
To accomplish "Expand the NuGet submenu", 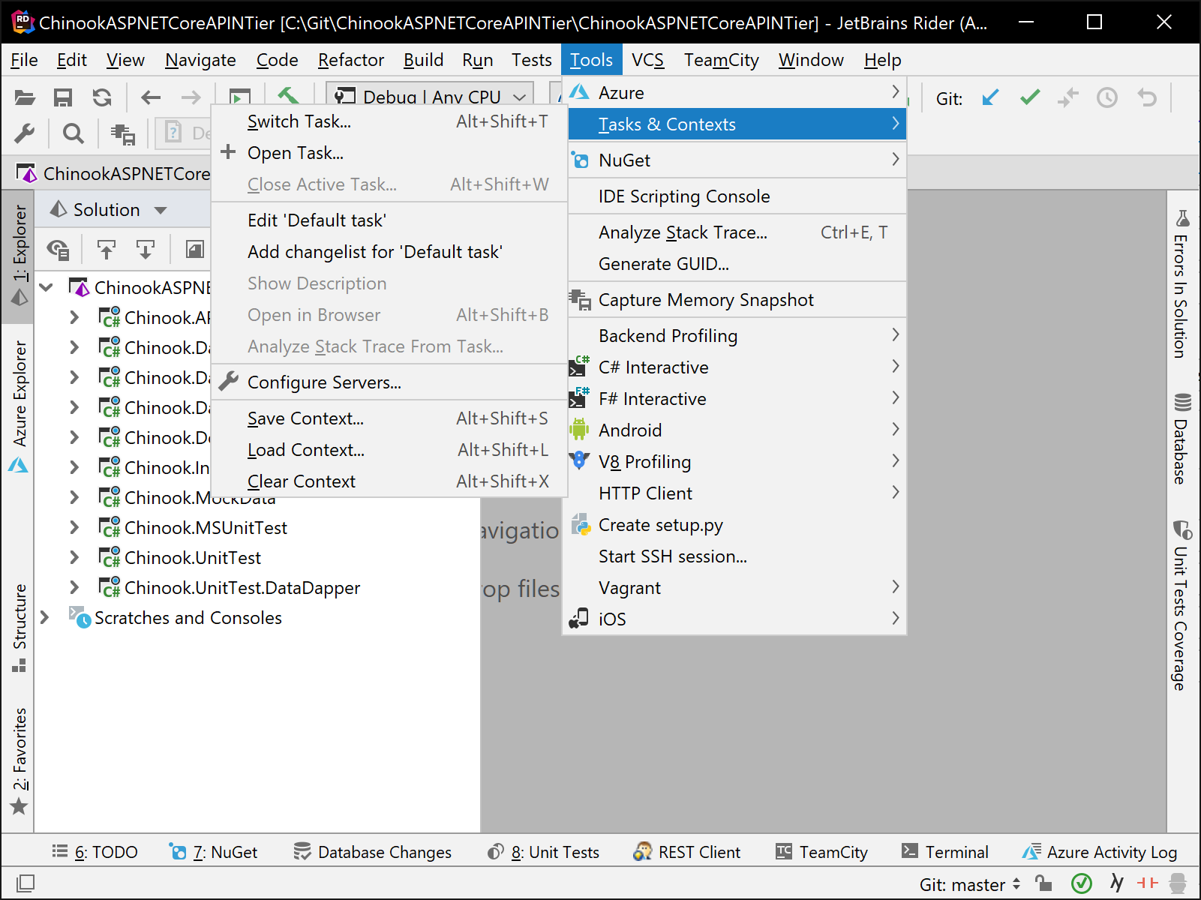I will coord(737,160).
